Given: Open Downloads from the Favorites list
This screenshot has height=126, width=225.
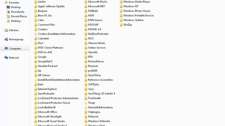Looking at the screenshot, I should click(x=18, y=12).
